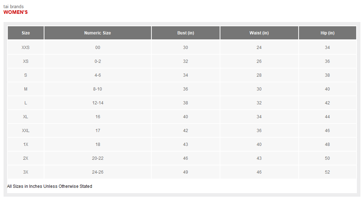
Task: Click the "Waist (in)" column header
Action: click(x=259, y=33)
